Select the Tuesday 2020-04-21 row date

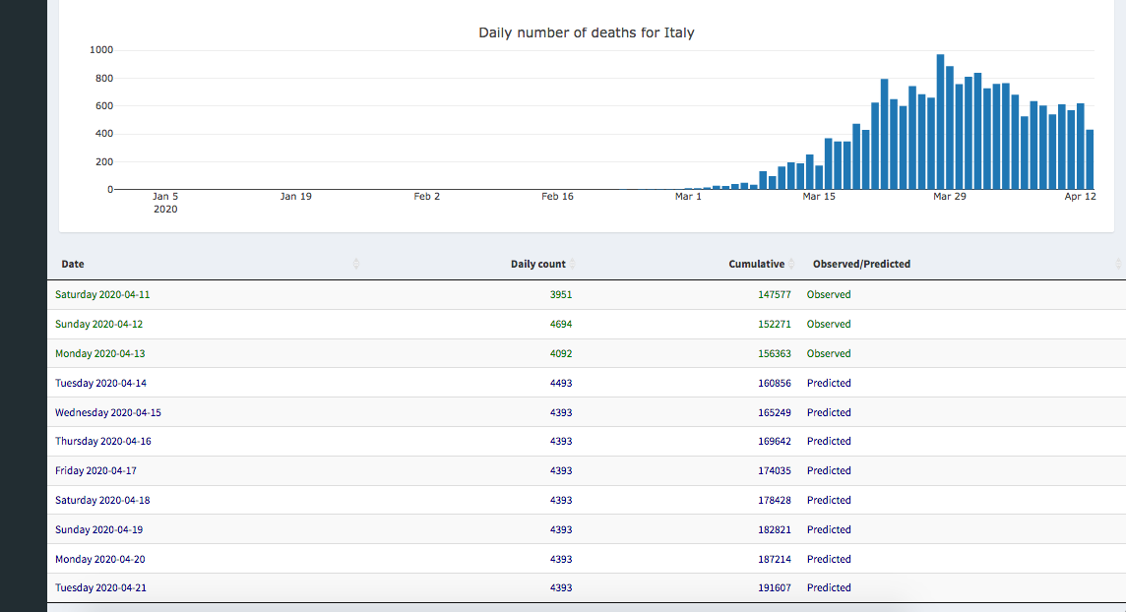(x=101, y=587)
